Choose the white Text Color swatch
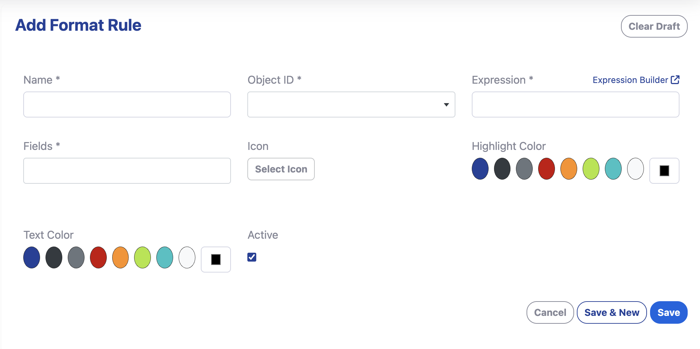Screen dimensions: 700x349 point(187,257)
